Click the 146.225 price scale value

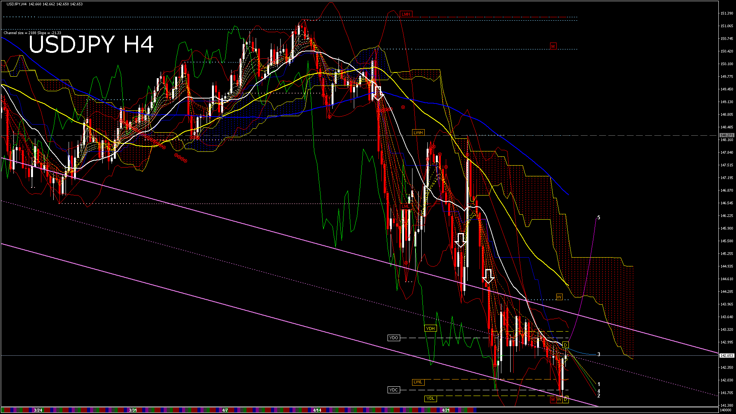[727, 216]
